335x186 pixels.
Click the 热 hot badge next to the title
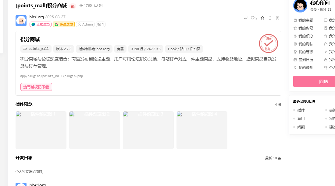73,6
